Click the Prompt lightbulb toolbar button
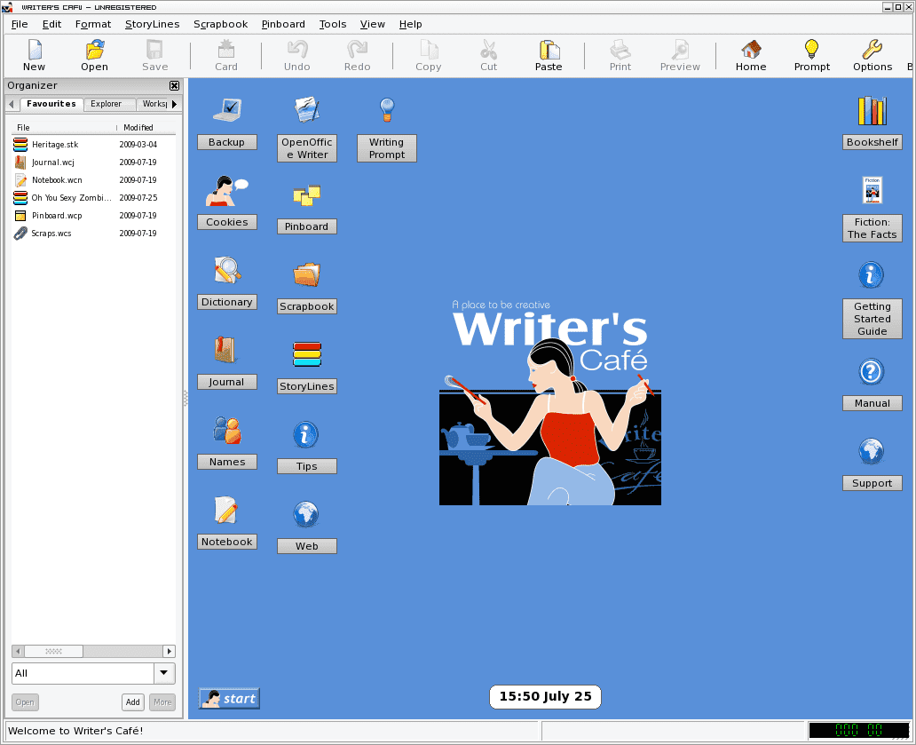 [x=812, y=56]
